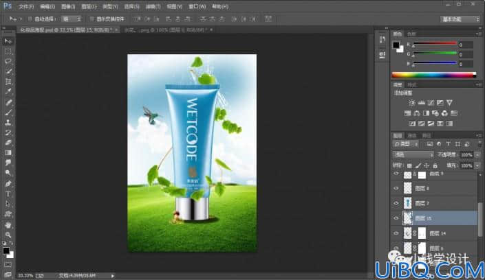Select the Path Selection tool
485x280 pixels.
coord(8,204)
